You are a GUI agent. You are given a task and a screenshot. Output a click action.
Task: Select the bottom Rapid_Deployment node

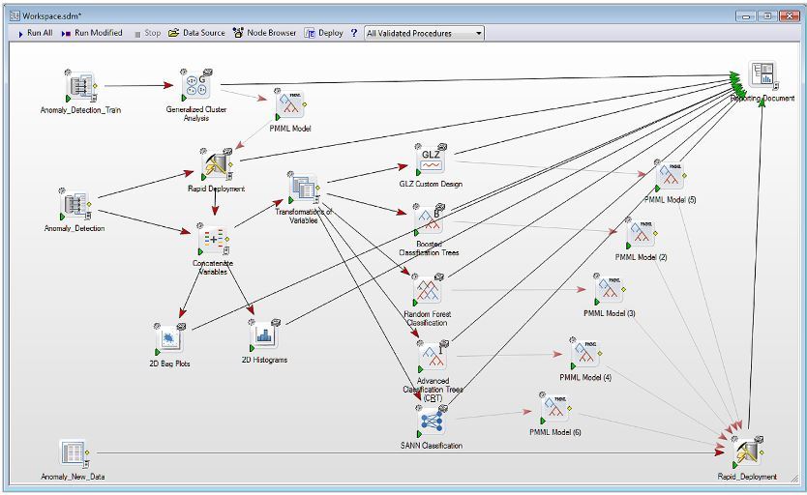(x=748, y=452)
